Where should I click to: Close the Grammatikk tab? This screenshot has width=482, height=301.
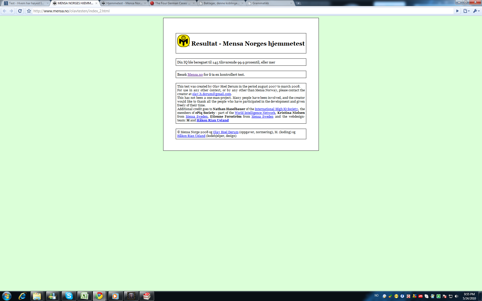(291, 3)
